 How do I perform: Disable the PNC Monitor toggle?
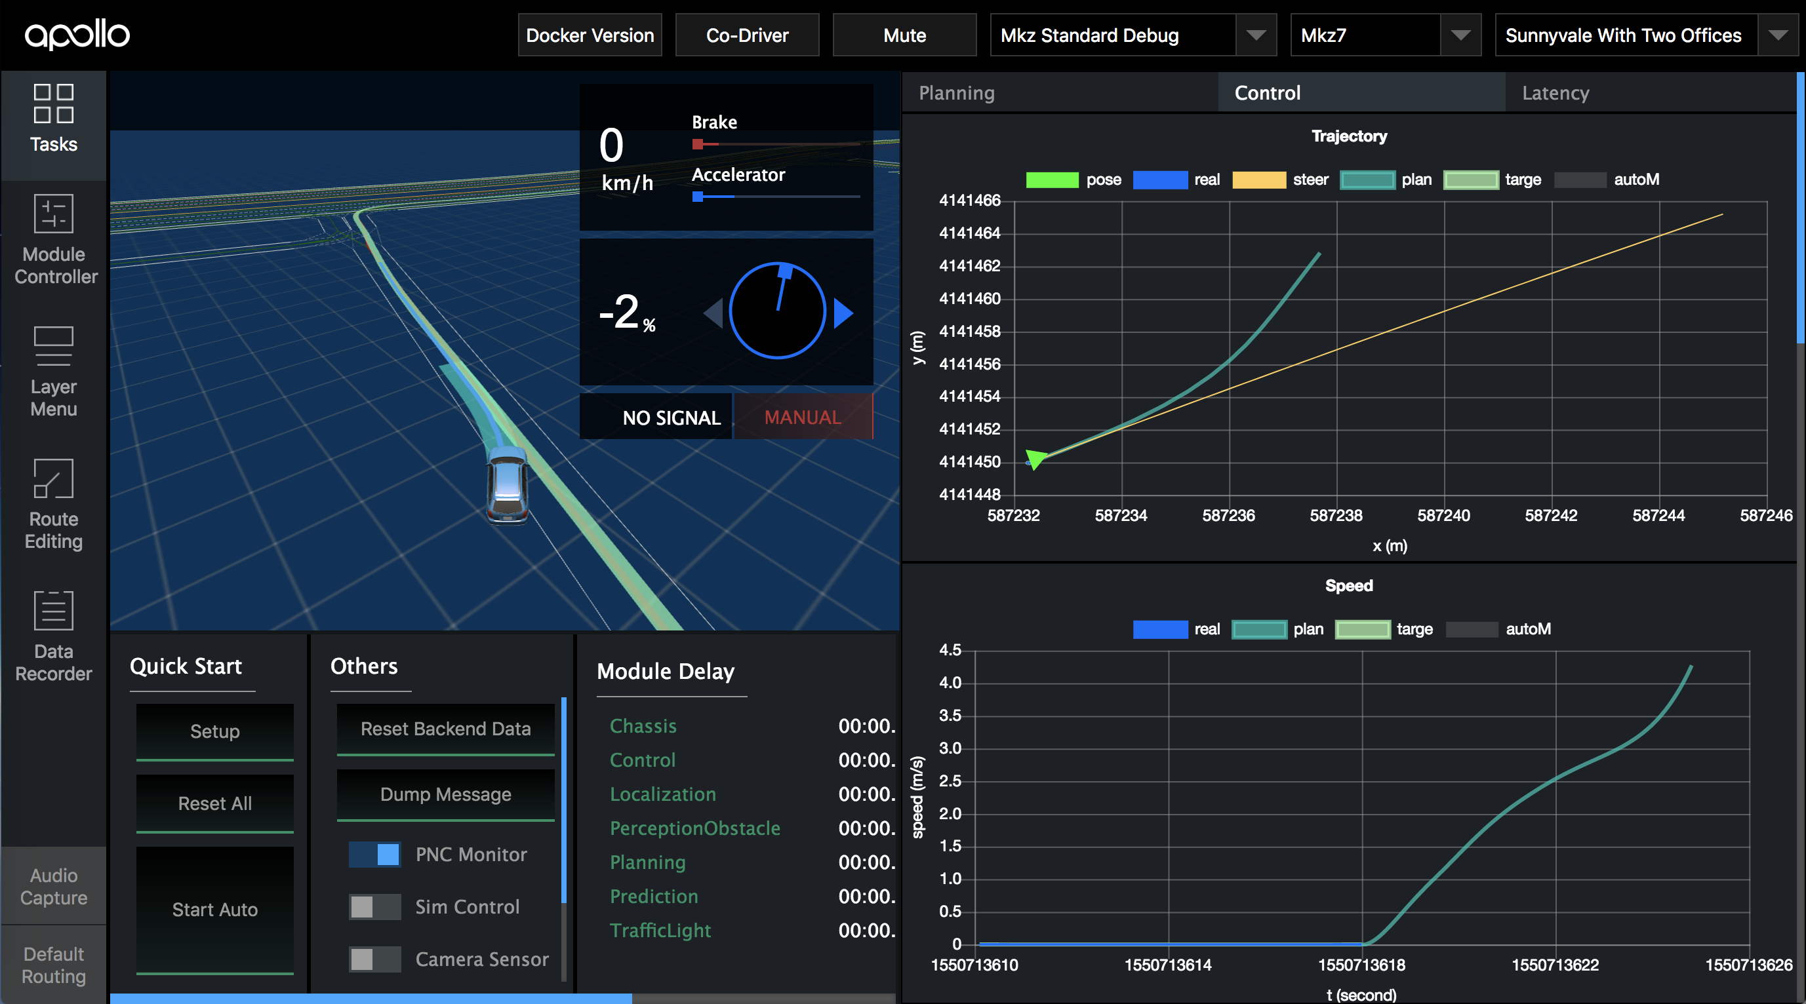375,854
